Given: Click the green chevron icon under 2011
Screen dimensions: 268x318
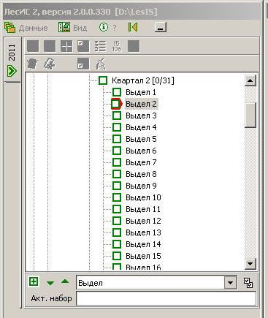Looking at the screenshot, I should tap(12, 71).
